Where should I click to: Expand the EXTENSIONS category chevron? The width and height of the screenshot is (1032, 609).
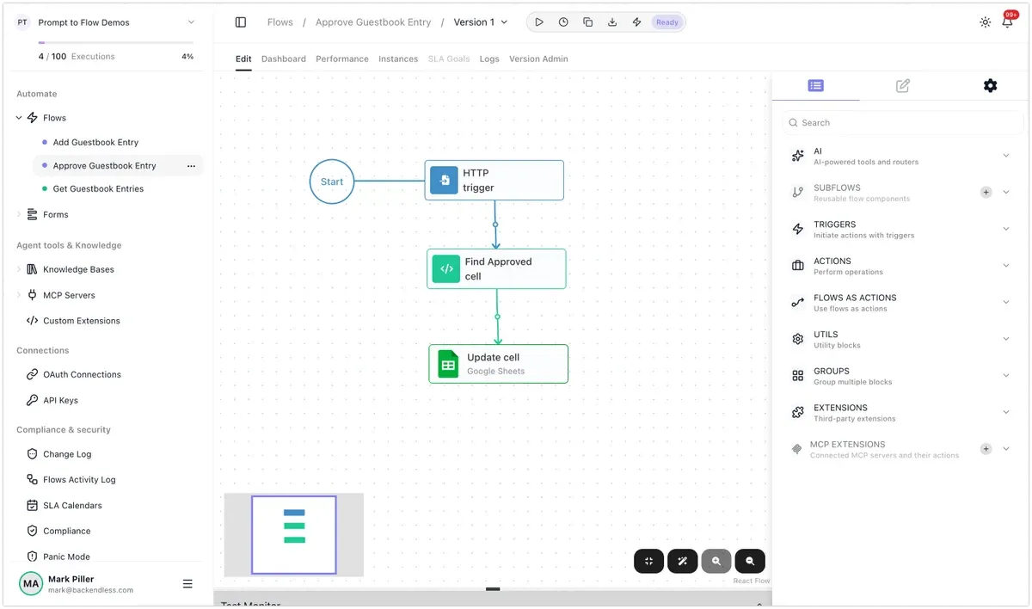pos(1006,413)
